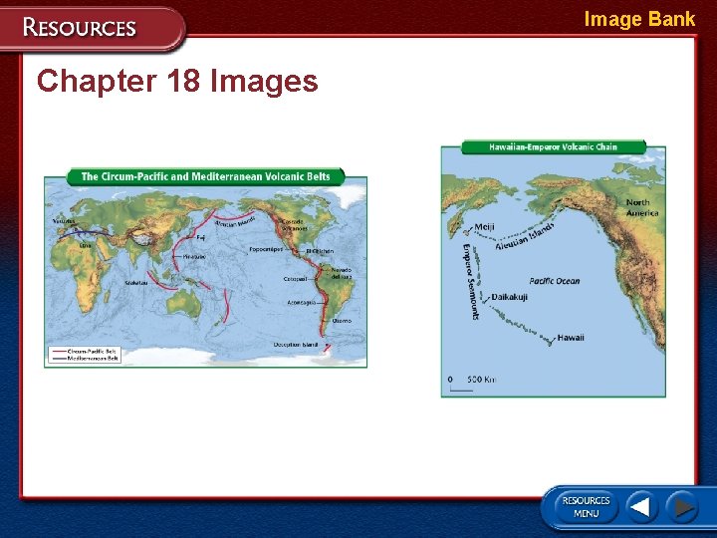Click the North America label

click(x=642, y=207)
